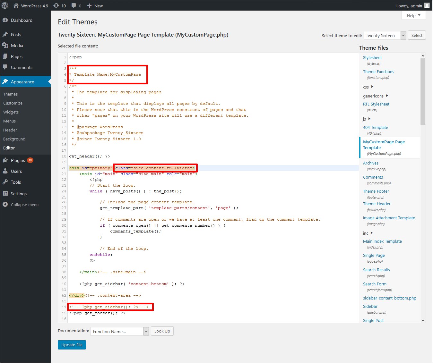
Task: Open the Help tab
Action: click(413, 15)
